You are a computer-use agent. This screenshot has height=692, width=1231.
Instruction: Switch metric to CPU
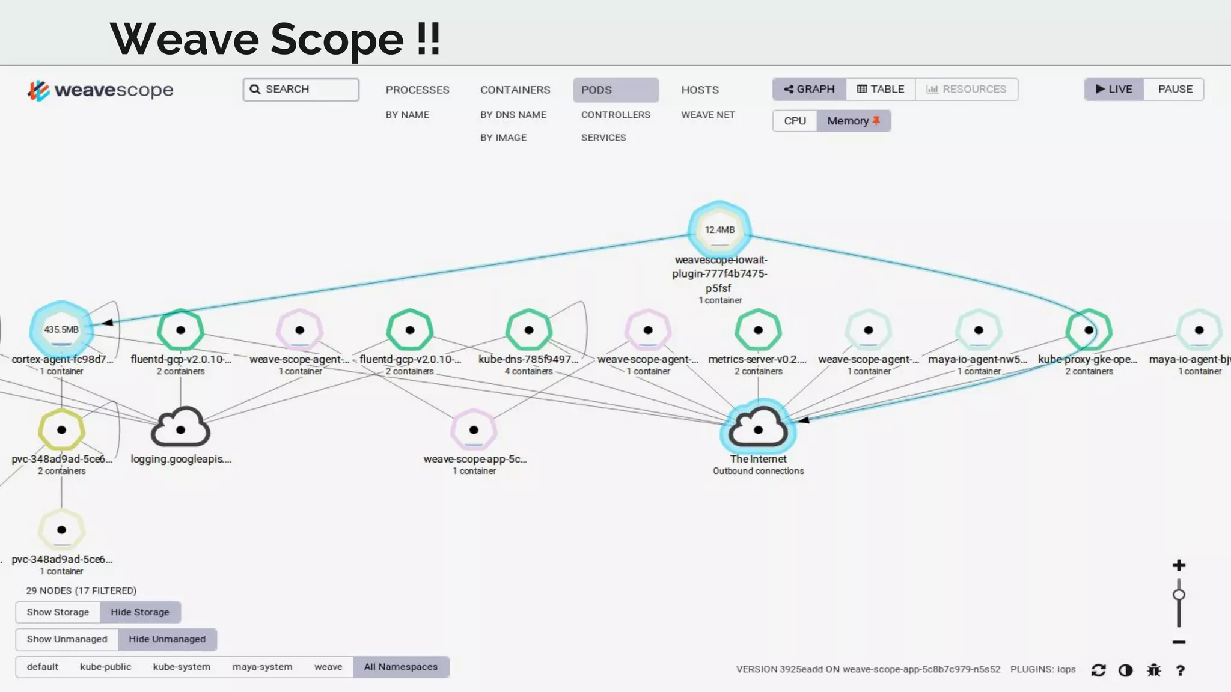pyautogui.click(x=795, y=121)
